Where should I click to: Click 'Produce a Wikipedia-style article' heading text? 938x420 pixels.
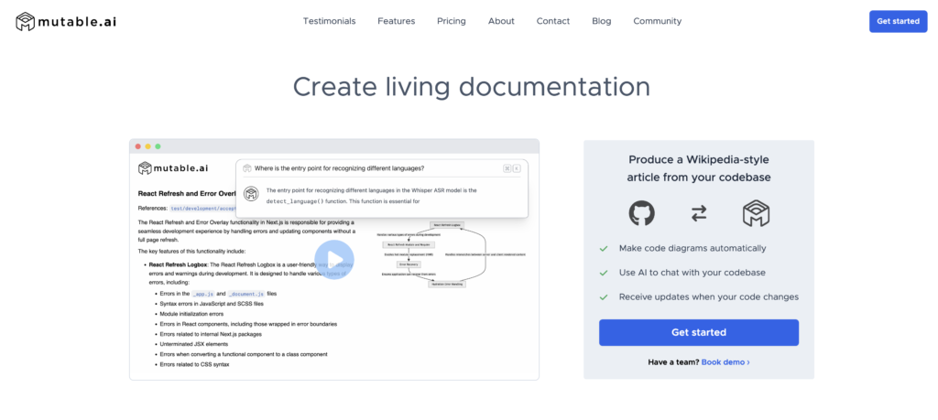point(699,168)
